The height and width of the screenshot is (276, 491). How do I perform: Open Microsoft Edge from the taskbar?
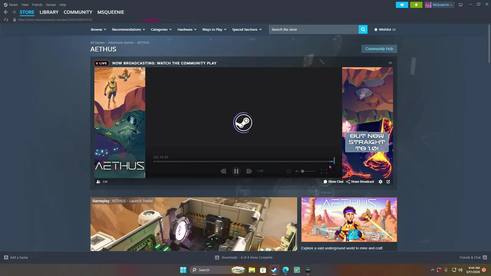tap(286, 270)
